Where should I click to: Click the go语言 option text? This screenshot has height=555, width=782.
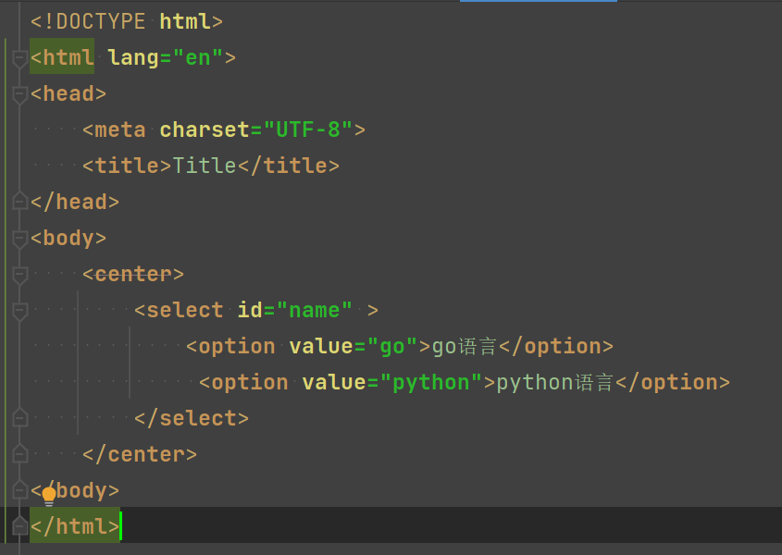coord(465,347)
